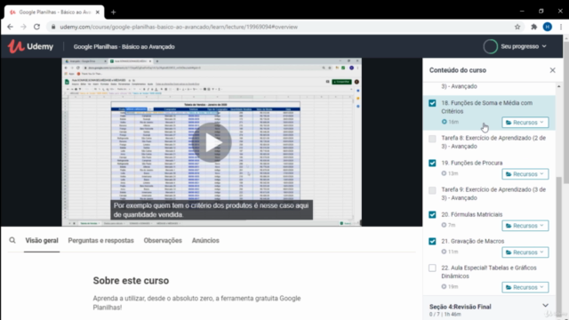Screen dimensions: 569x320
Task: Close the Conteúdo do curso panel
Action: point(552,70)
